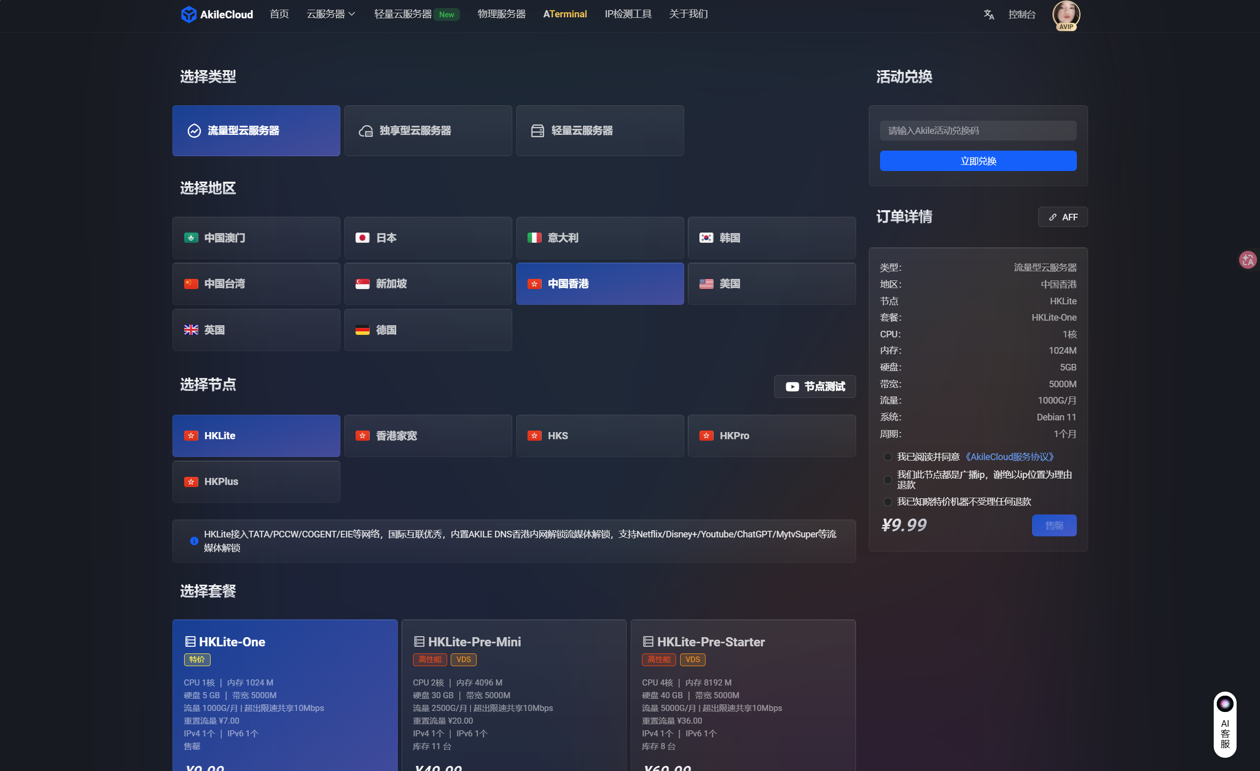Check the 特价机器不受理任何退款 checkbox
The image size is (1260, 771).
(x=887, y=502)
